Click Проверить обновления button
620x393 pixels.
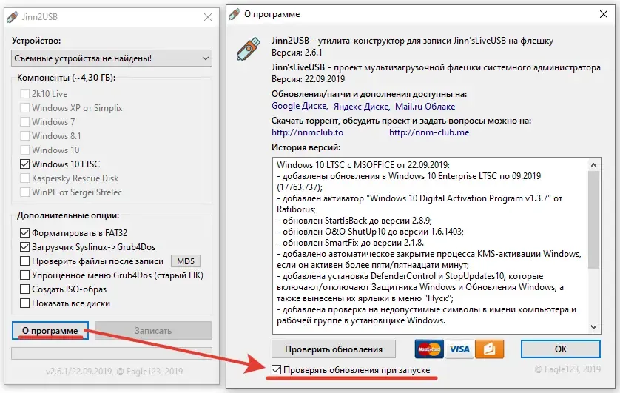pos(334,349)
